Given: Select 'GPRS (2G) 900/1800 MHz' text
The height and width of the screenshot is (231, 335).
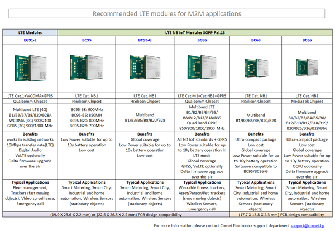Looking at the screenshot, I should [30, 126].
